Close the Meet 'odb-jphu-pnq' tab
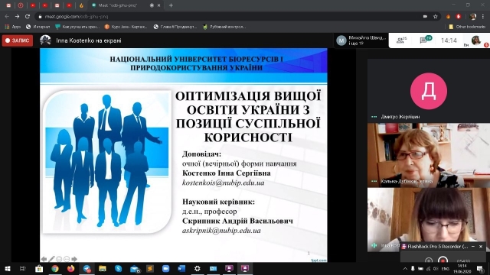The image size is (490, 275). coord(158,5)
